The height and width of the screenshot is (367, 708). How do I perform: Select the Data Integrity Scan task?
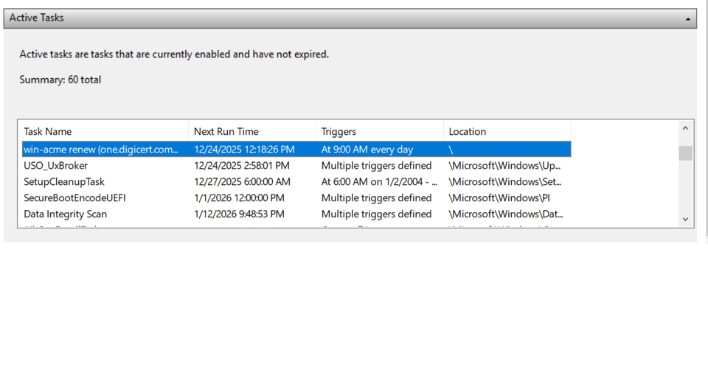[x=65, y=214]
